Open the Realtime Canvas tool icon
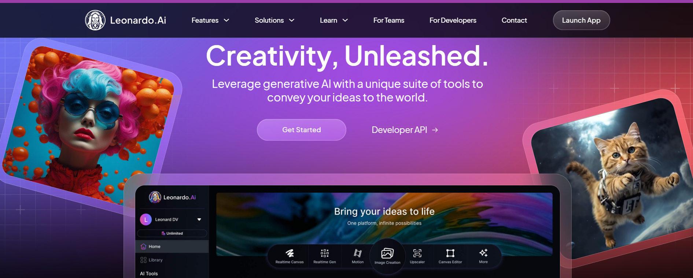This screenshot has height=278, width=693. coord(290,253)
